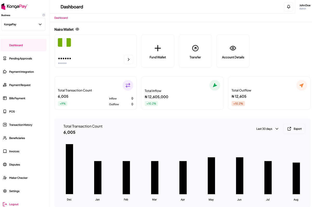Click the red +10.2% outflow badge
This screenshot has height=207, width=312.
point(238,103)
